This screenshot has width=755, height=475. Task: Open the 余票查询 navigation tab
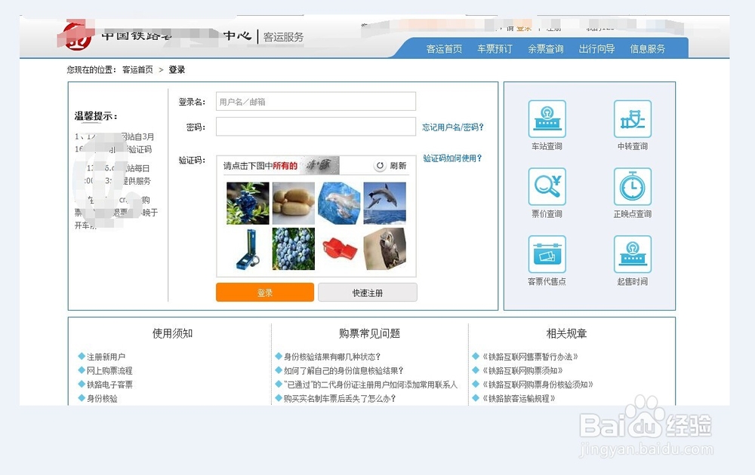[546, 47]
